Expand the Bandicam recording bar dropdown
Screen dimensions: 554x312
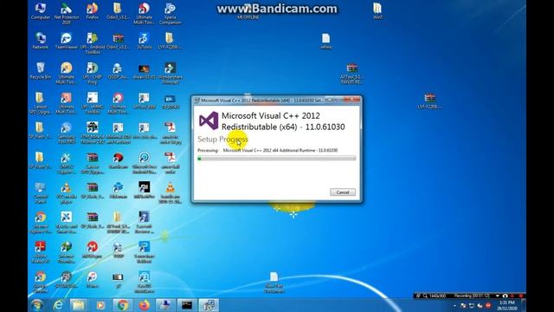(x=498, y=296)
